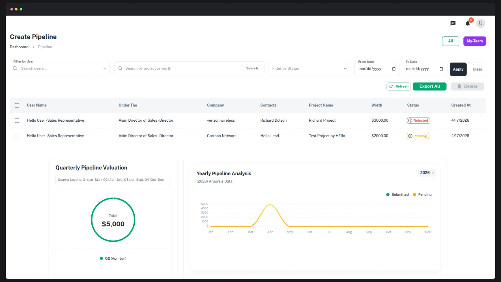Clear the filters
The width and height of the screenshot is (501, 282).
tap(477, 69)
